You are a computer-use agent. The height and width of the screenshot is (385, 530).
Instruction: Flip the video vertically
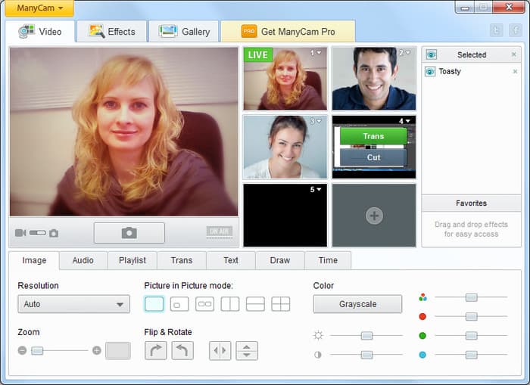pyautogui.click(x=247, y=351)
